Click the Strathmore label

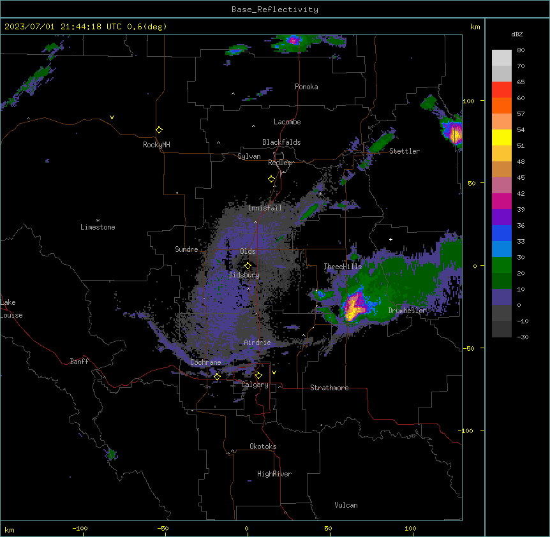329,388
